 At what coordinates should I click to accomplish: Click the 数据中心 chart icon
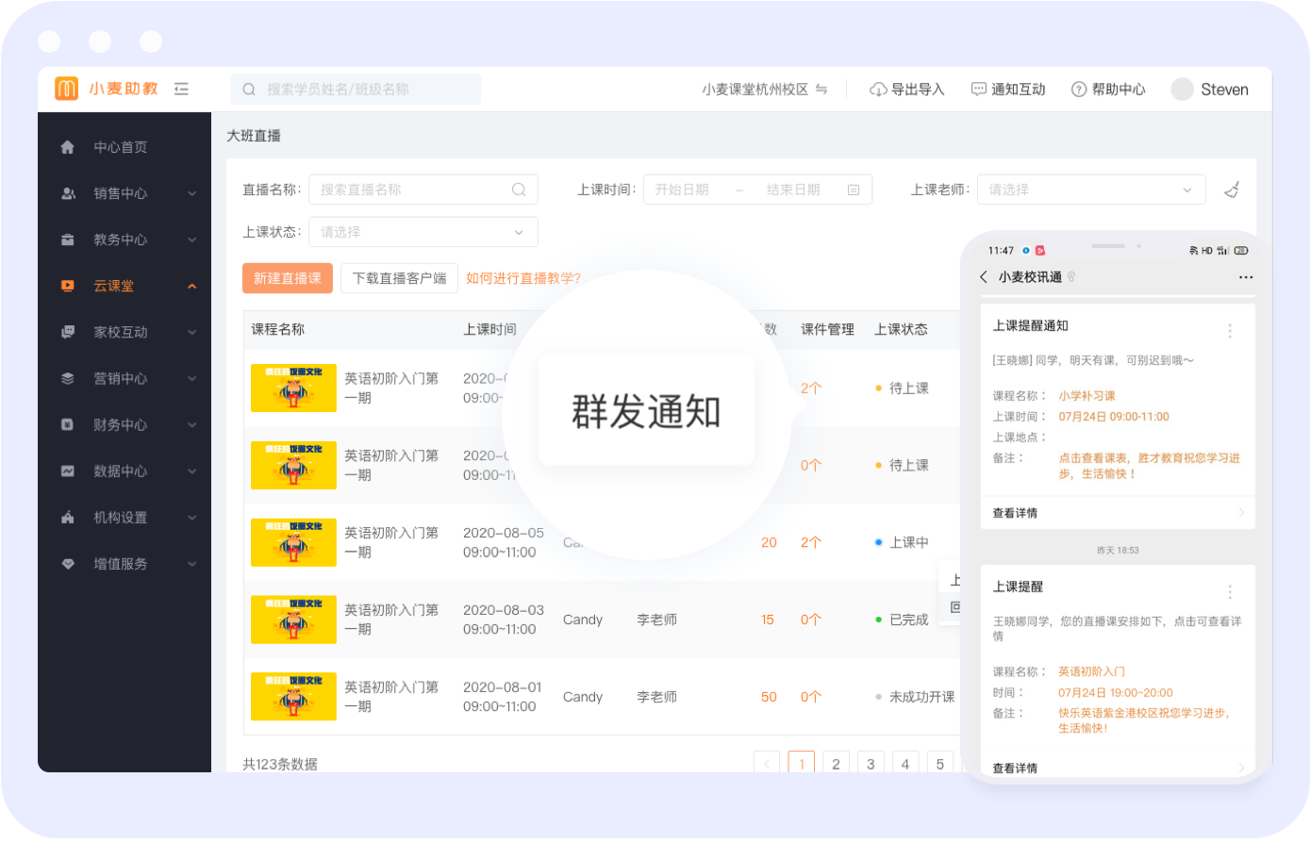pos(68,471)
